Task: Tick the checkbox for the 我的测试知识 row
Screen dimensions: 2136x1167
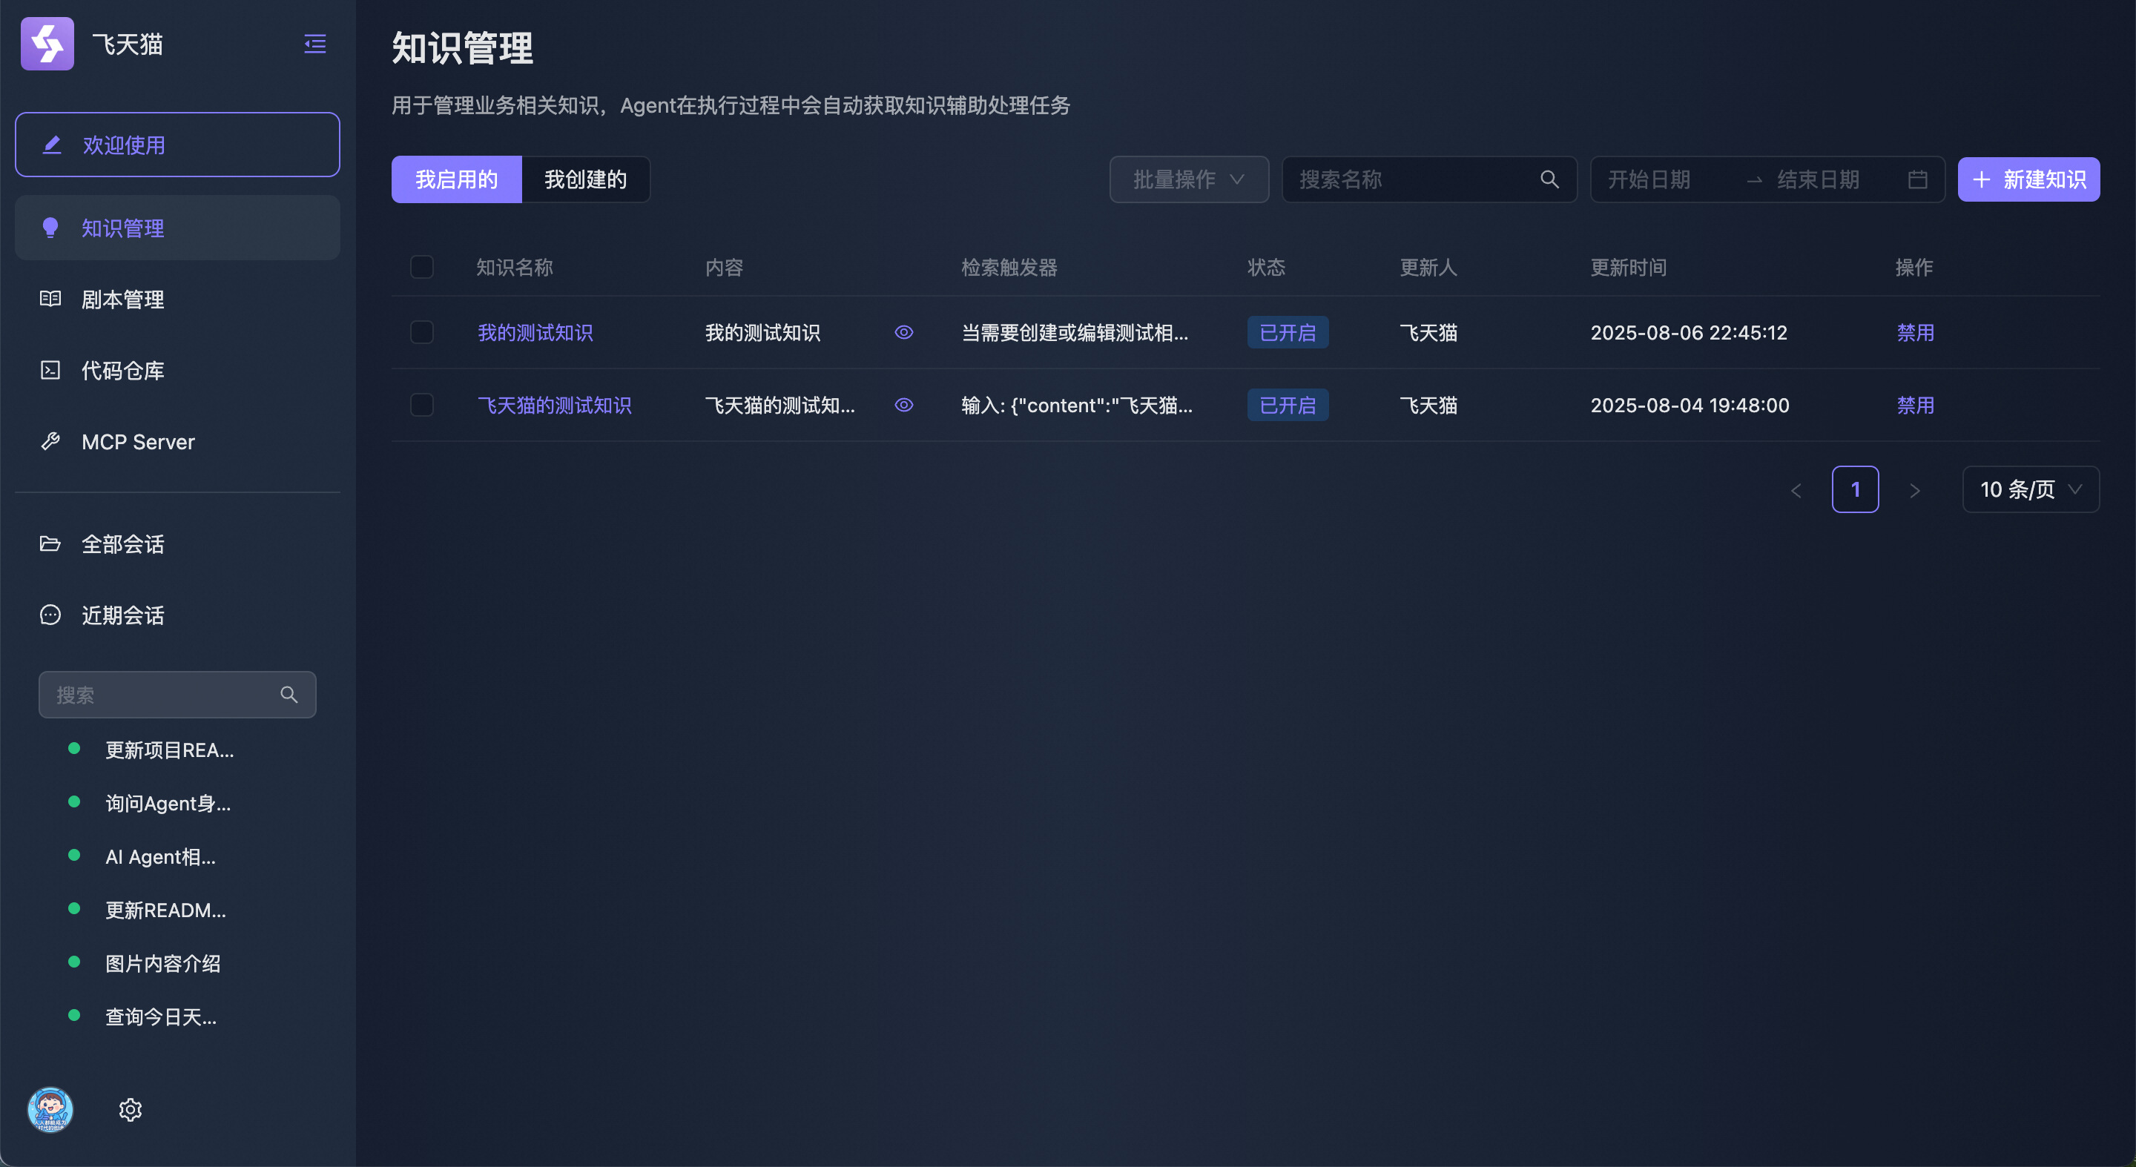Action: [x=422, y=332]
